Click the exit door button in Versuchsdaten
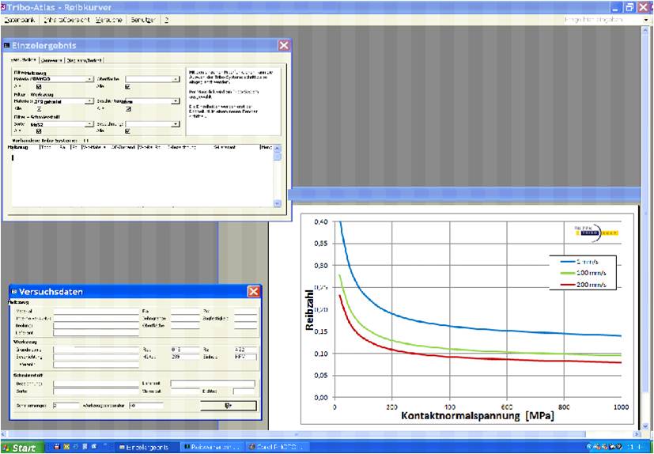Viewport: 654px width, 454px height. [228, 405]
